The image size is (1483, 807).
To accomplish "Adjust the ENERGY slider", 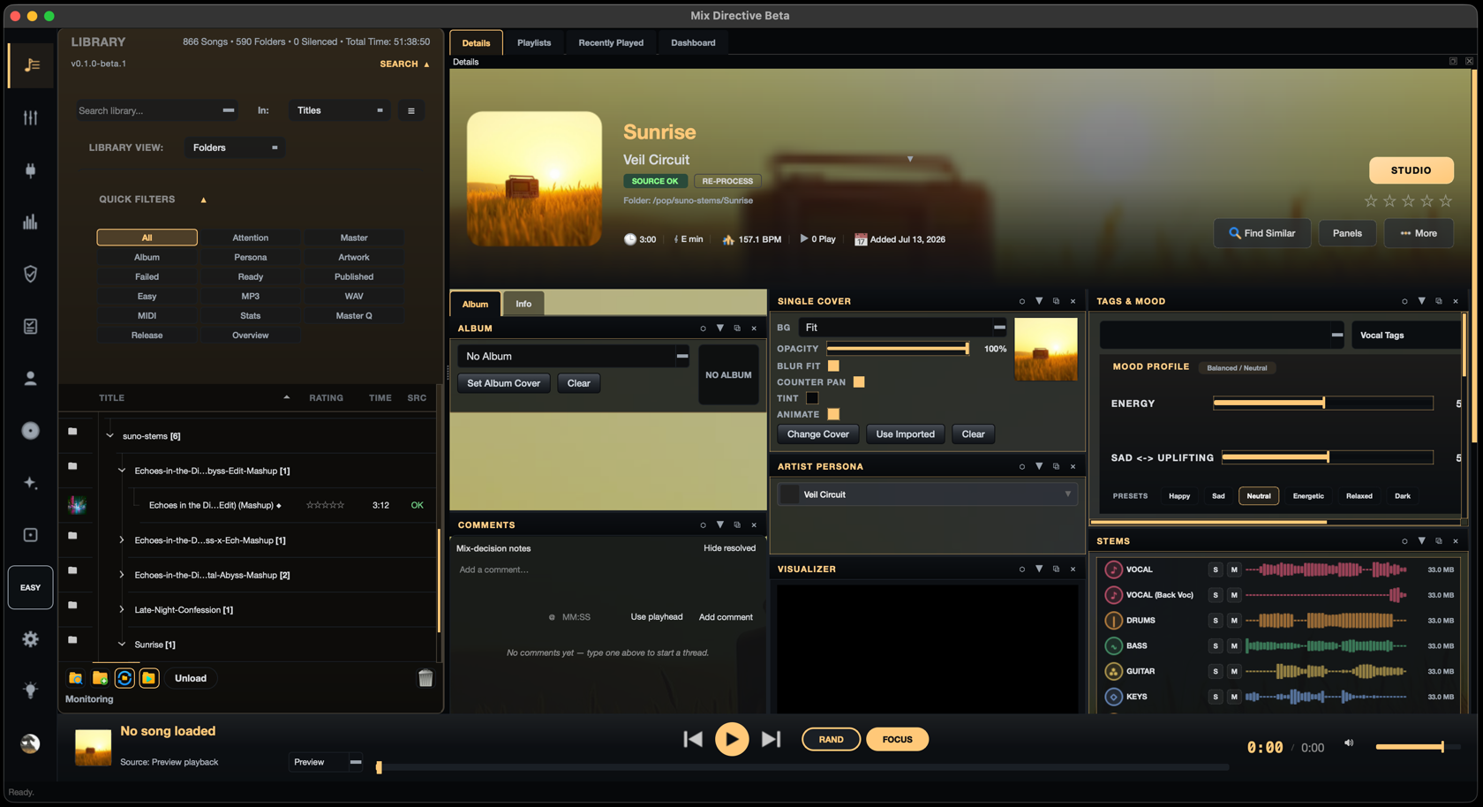I will (1323, 403).
